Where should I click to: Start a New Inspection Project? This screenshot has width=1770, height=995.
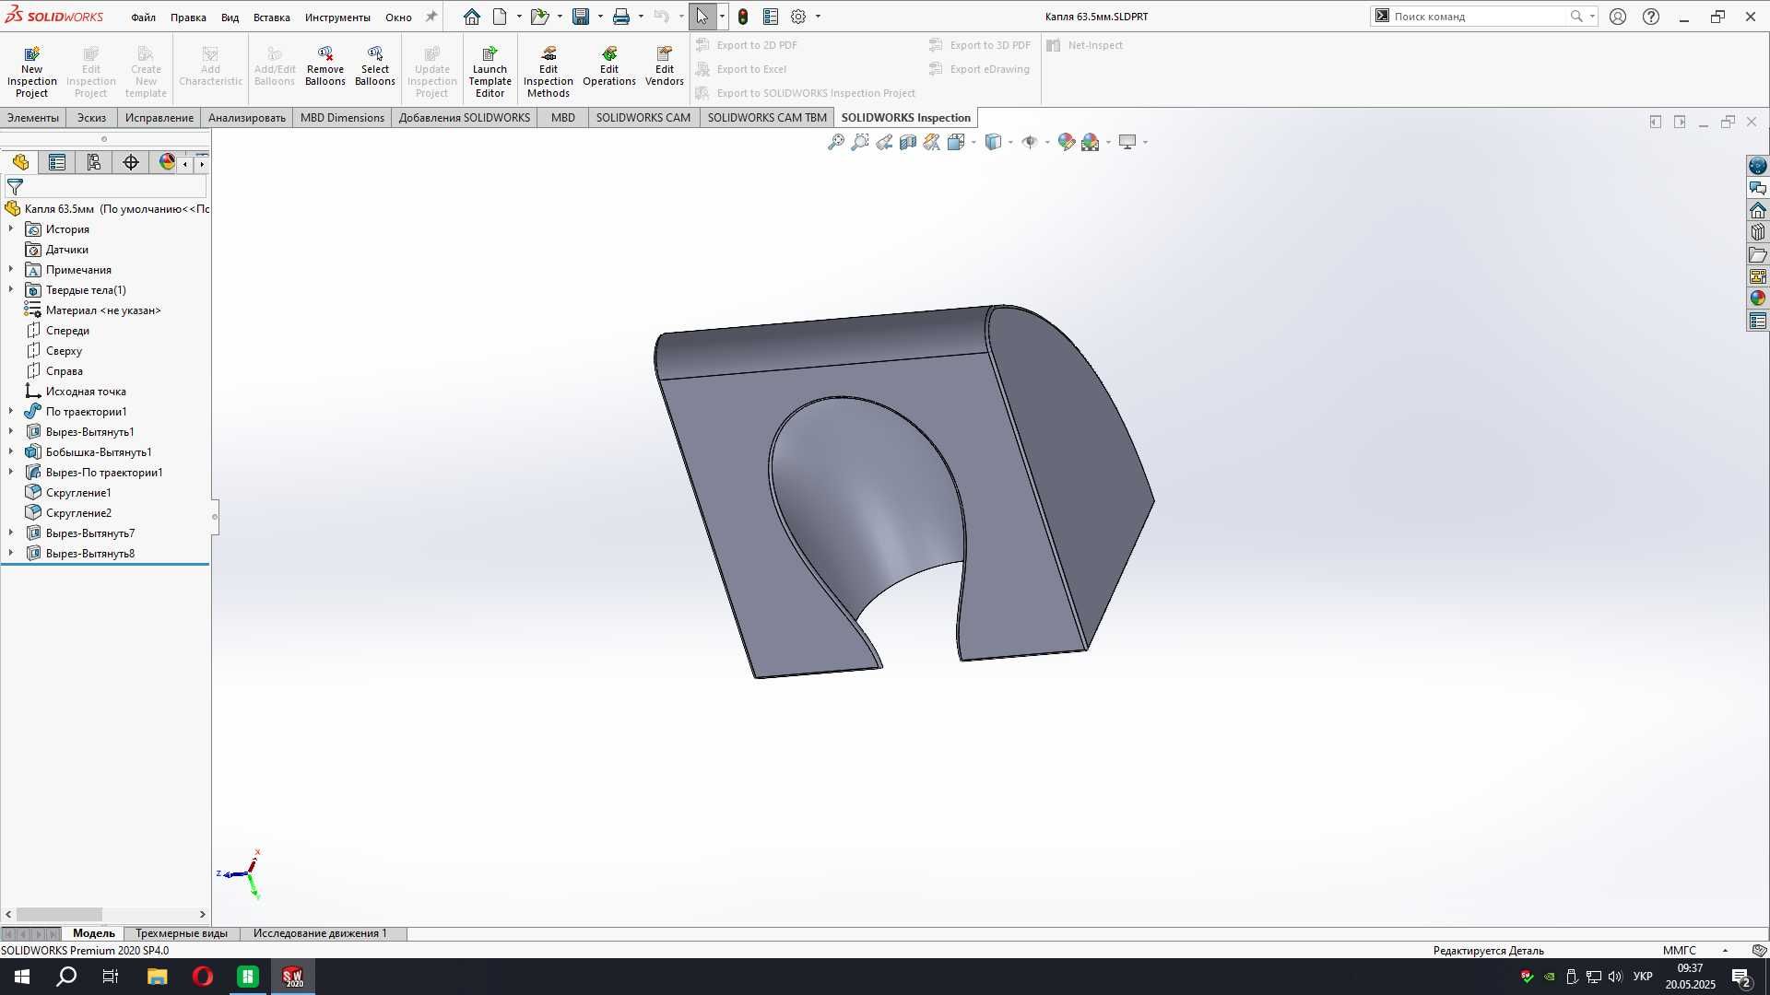pos(31,71)
